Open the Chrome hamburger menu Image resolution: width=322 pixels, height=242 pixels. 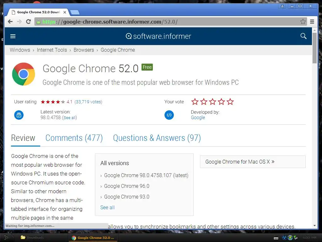coord(312,22)
